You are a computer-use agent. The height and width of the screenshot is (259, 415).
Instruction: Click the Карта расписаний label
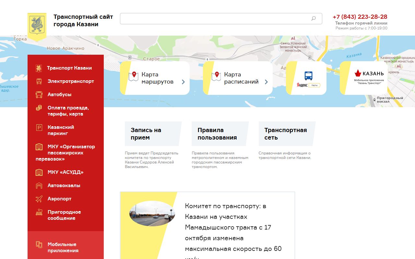pyautogui.click(x=241, y=78)
